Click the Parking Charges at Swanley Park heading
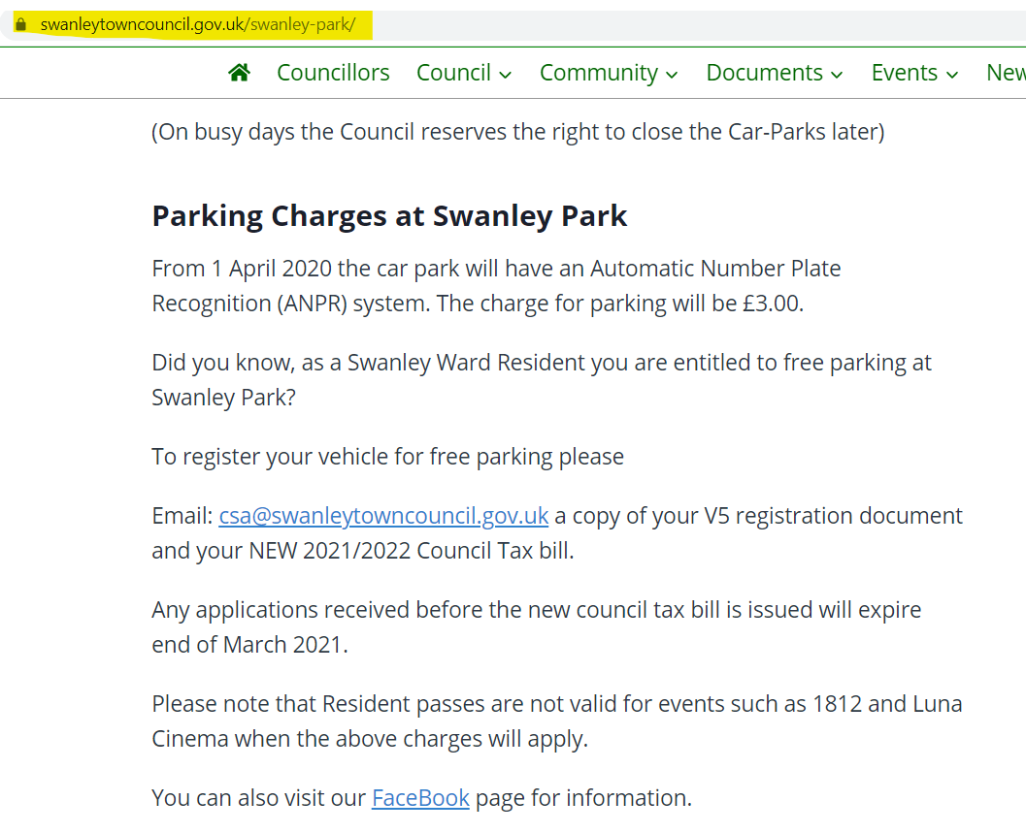Screen dimensions: 1026x833 [x=389, y=216]
